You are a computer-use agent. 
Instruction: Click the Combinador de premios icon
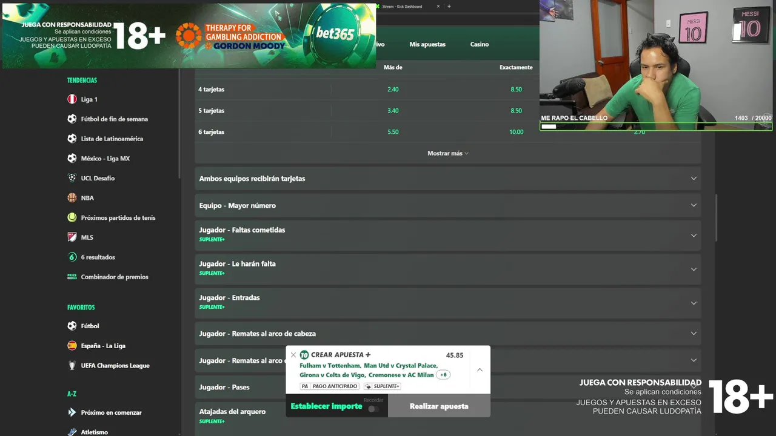[x=72, y=277]
